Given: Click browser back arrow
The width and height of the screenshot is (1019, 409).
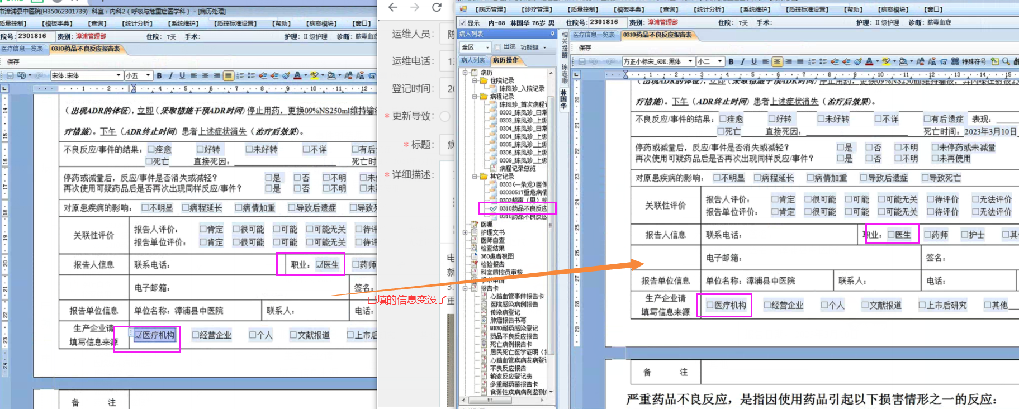Looking at the screenshot, I should (393, 7).
